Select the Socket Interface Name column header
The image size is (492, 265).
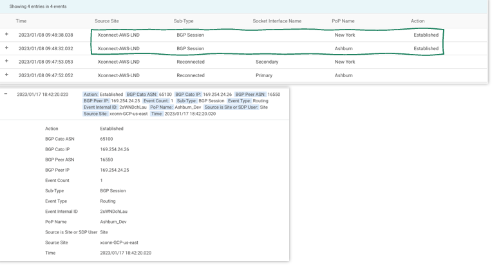click(277, 21)
